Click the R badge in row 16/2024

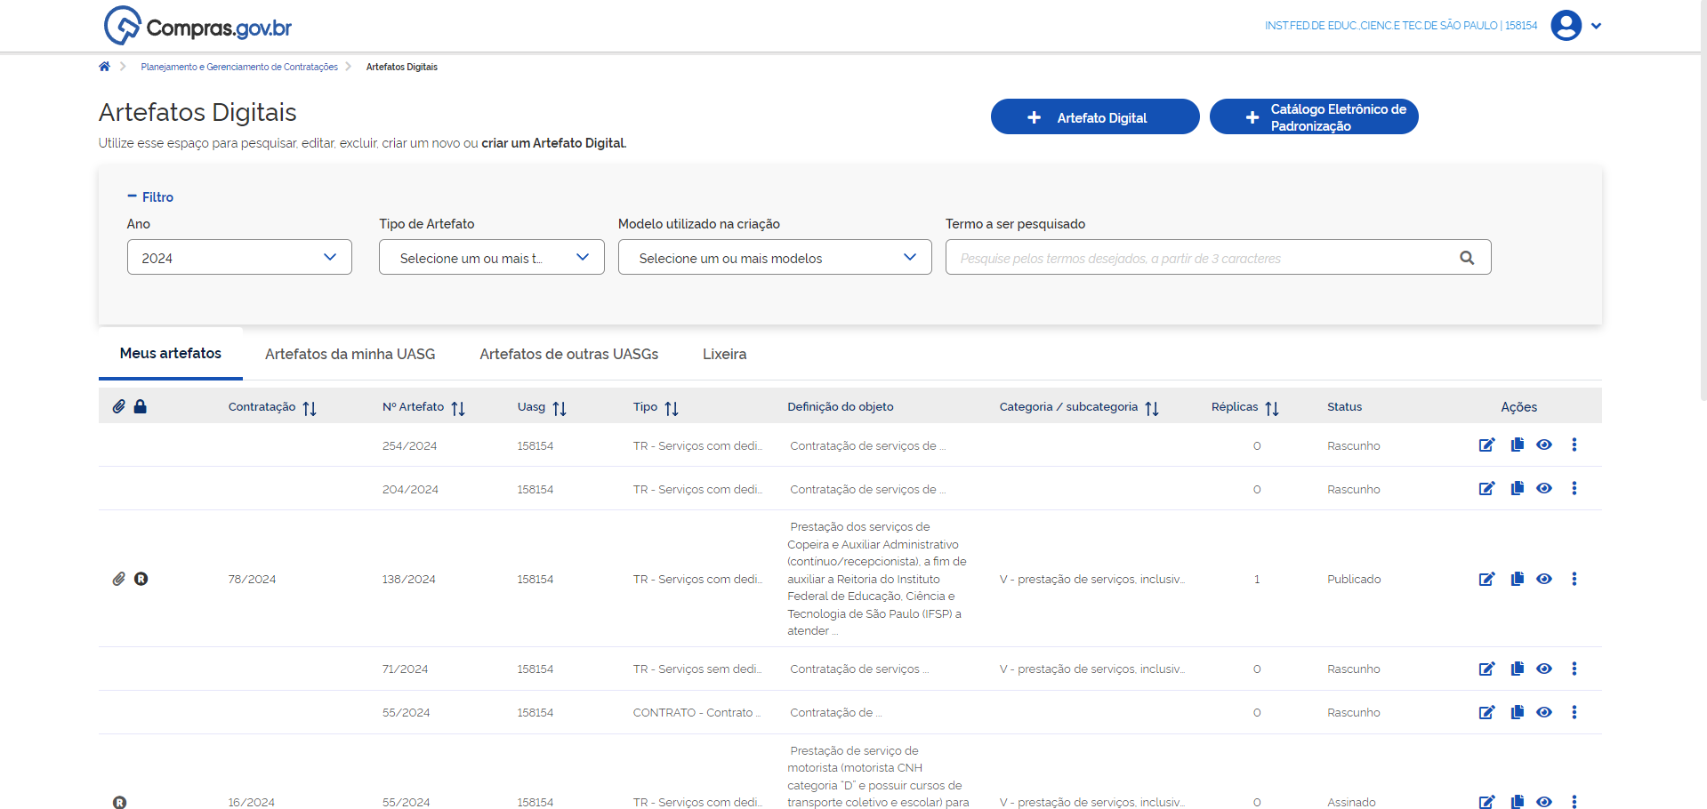pos(119,802)
